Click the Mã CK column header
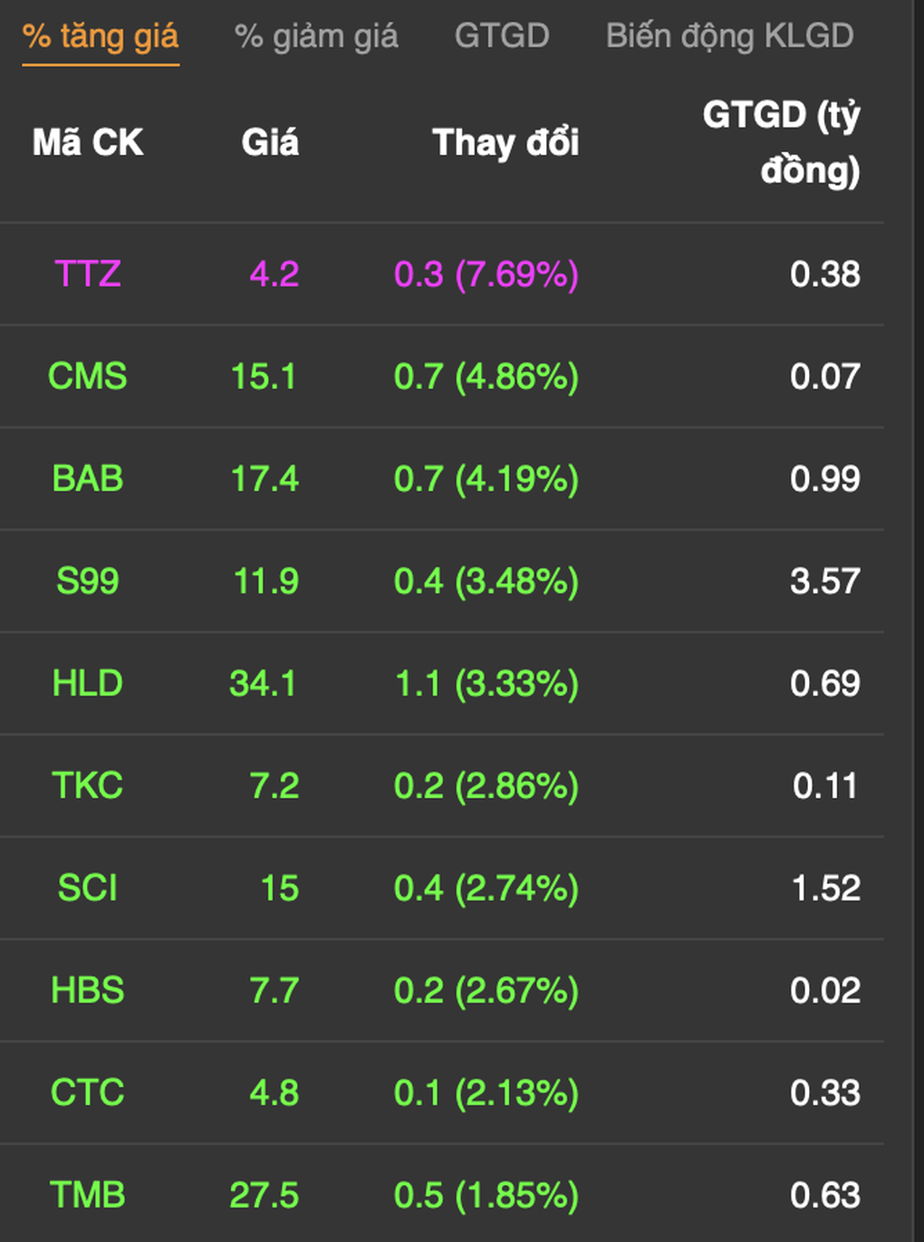The height and width of the screenshot is (1242, 924). (88, 142)
